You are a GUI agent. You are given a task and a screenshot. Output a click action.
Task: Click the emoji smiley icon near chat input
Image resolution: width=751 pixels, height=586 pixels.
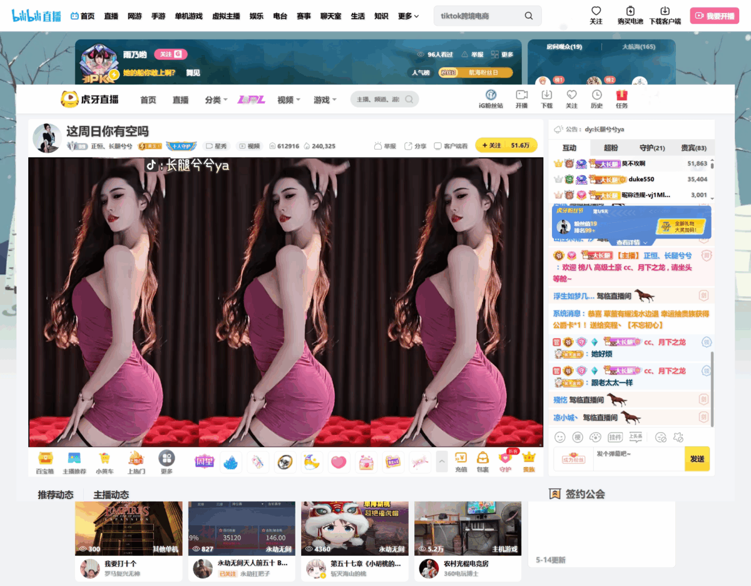(560, 438)
